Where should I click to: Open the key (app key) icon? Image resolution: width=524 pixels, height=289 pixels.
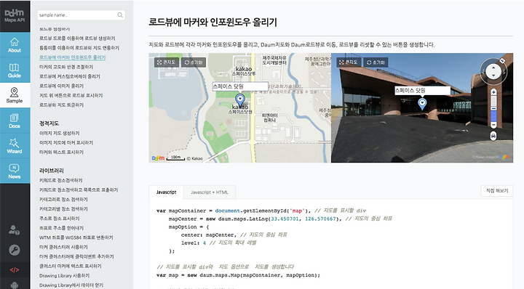(x=15, y=250)
